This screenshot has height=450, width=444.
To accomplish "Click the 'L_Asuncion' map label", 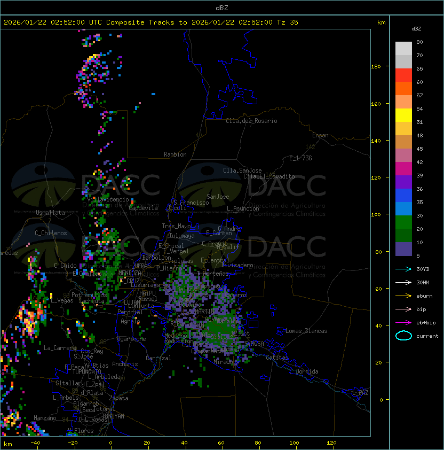I will 243,208.
